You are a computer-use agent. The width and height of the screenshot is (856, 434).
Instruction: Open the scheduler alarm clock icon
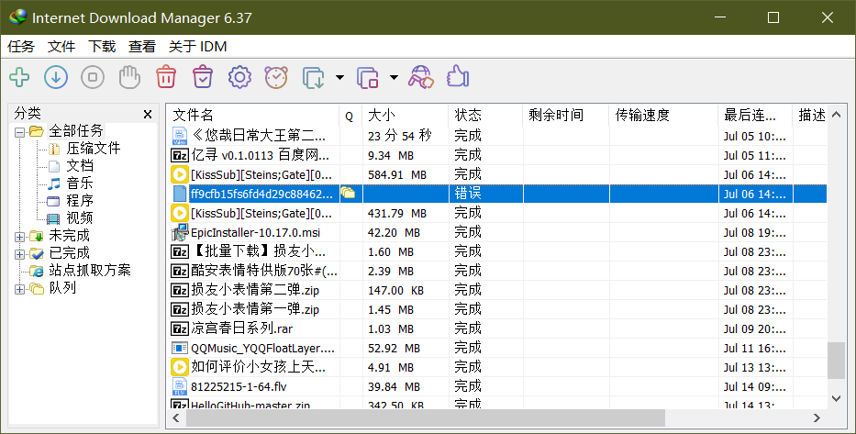[276, 77]
